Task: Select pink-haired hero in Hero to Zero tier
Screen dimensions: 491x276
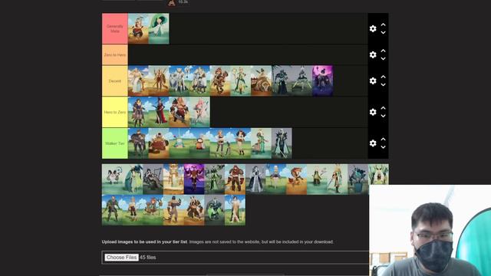Action: pyautogui.click(x=199, y=112)
